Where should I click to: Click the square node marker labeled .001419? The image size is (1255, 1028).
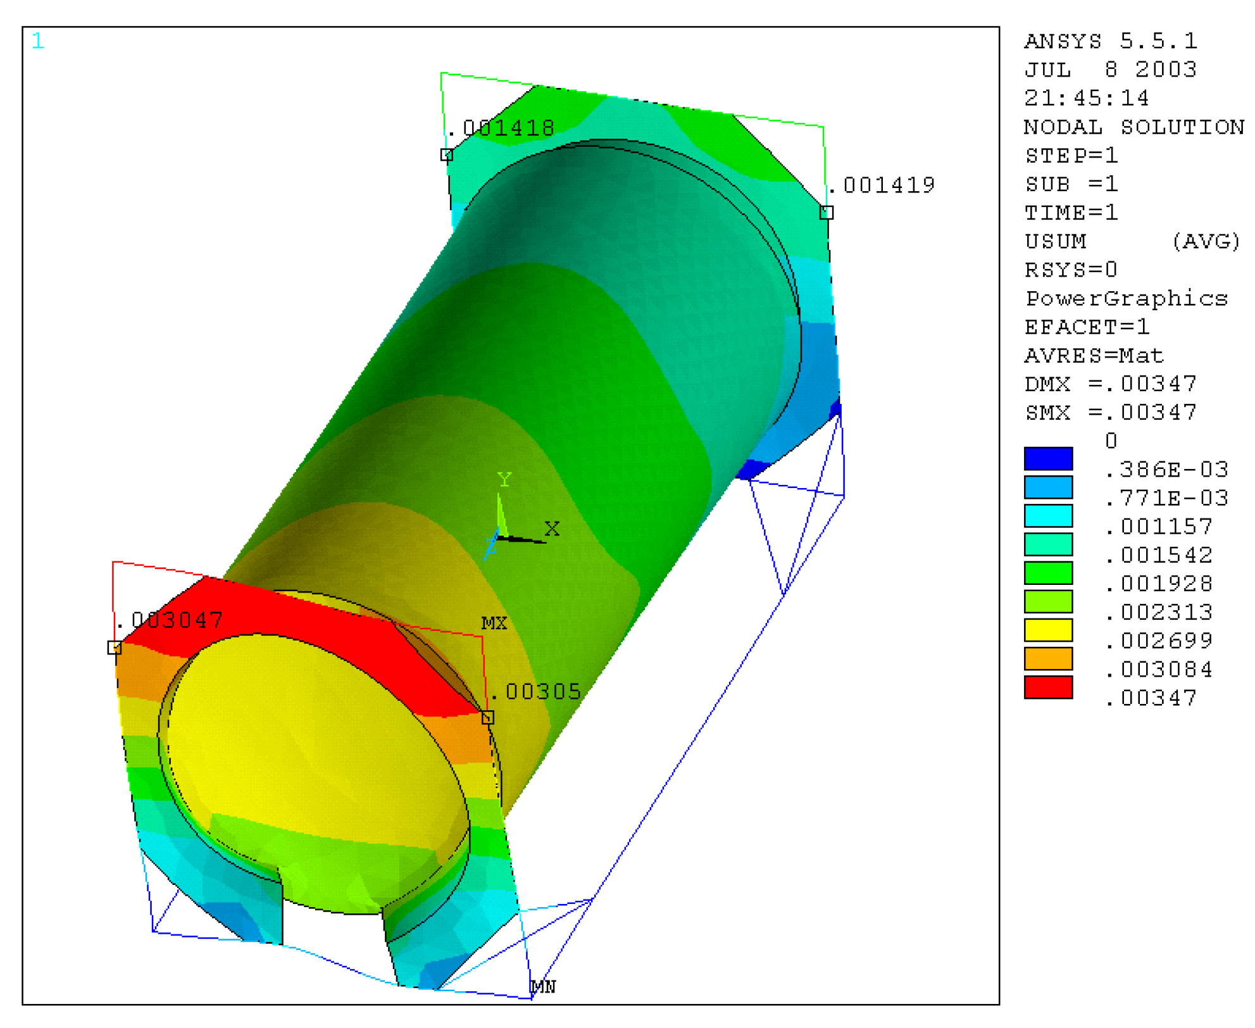pos(826,213)
